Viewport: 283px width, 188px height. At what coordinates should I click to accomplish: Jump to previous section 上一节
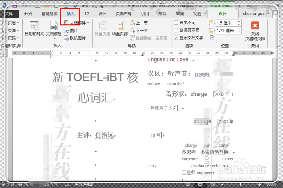[139, 23]
